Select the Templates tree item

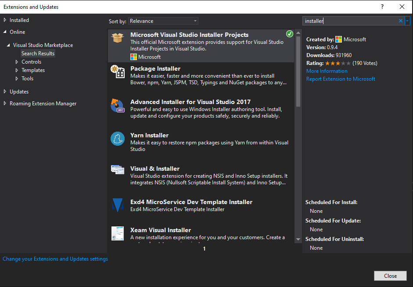(33, 70)
